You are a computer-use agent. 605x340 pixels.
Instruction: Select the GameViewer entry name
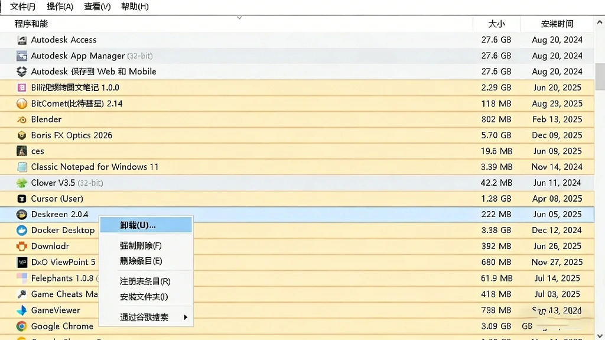[56, 310]
